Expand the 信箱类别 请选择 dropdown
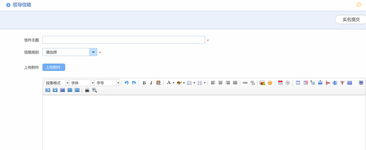The width and height of the screenshot is (366, 150). [93, 52]
